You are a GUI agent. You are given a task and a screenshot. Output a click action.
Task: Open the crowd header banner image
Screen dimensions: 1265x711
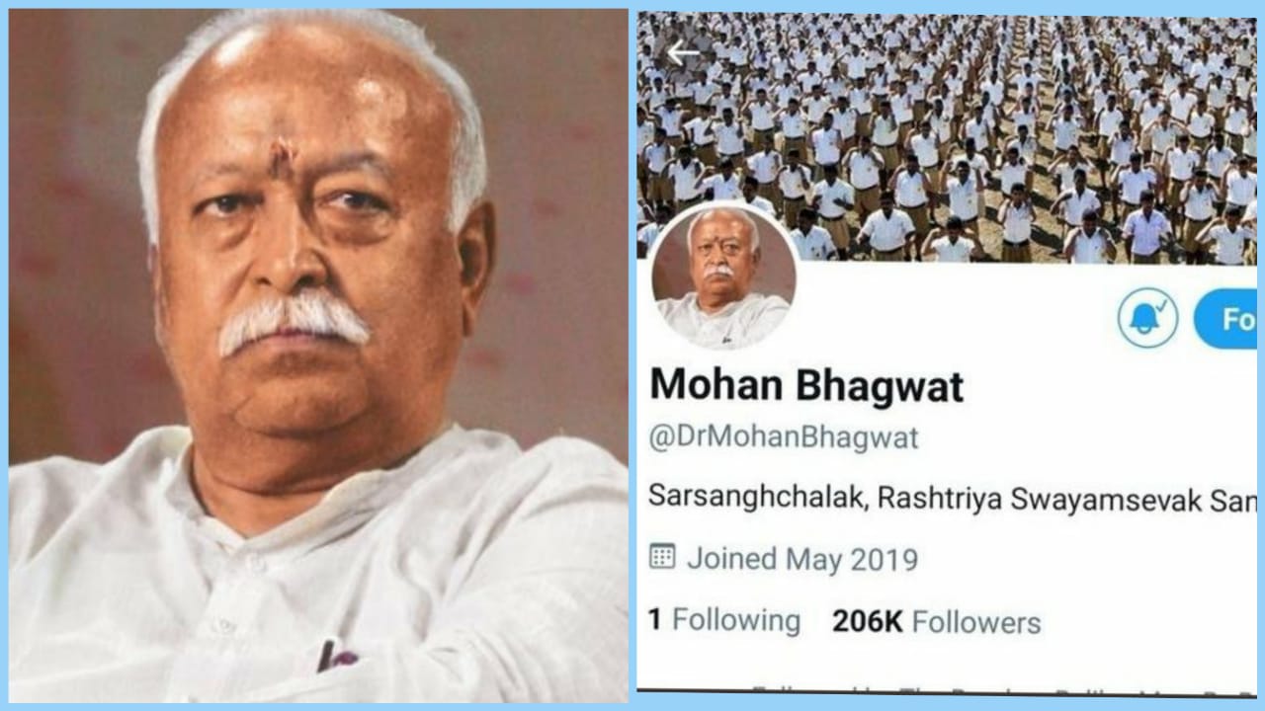[947, 136]
